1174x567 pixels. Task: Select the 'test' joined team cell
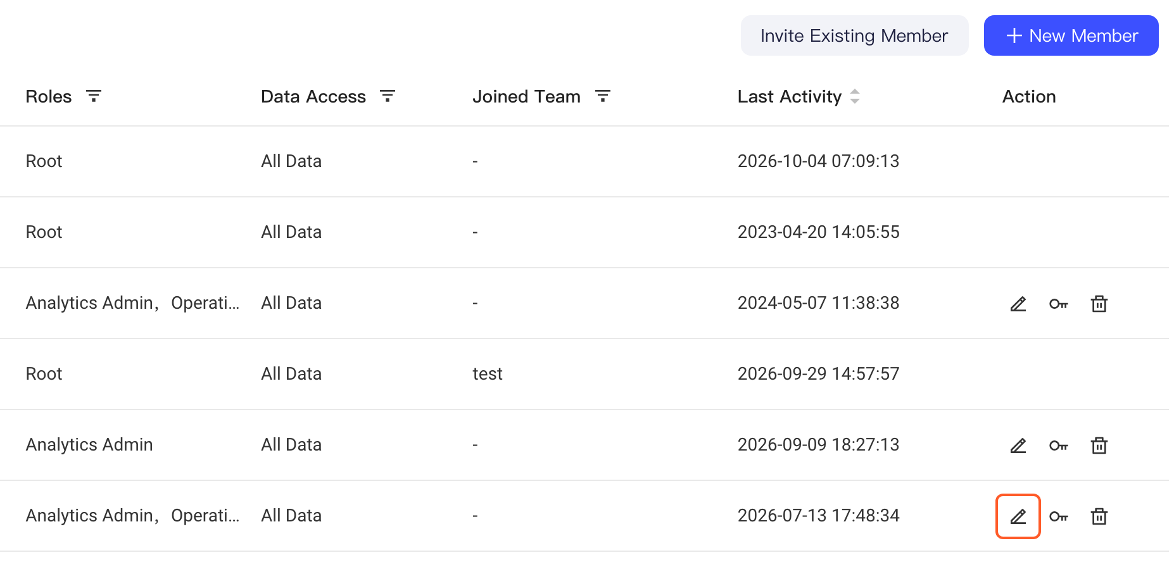point(488,374)
